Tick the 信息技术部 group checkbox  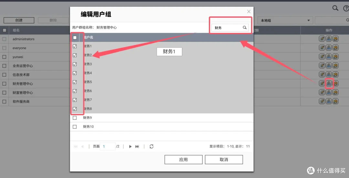tap(4, 75)
